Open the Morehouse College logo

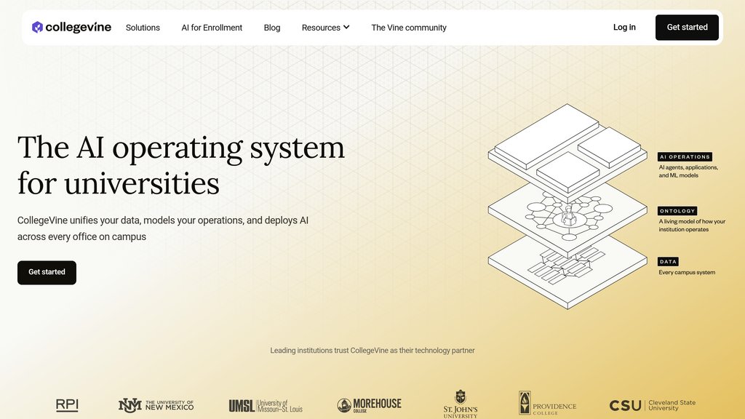click(369, 405)
